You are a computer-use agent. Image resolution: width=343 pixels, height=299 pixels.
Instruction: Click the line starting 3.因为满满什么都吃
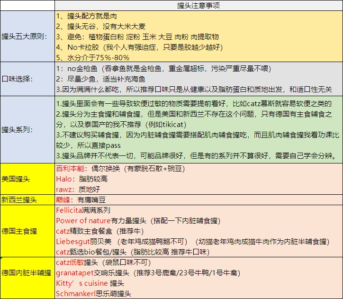tap(194, 90)
